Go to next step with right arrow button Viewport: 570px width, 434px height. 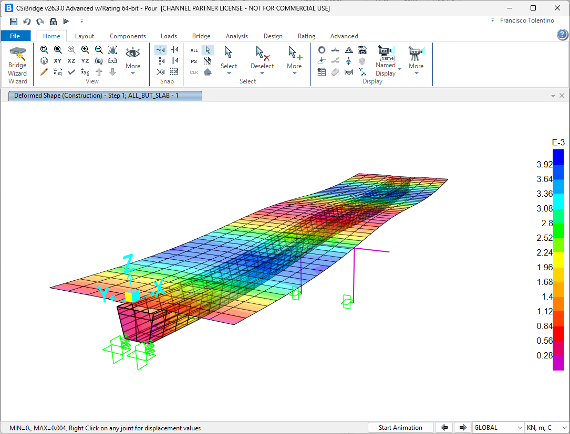(x=462, y=428)
